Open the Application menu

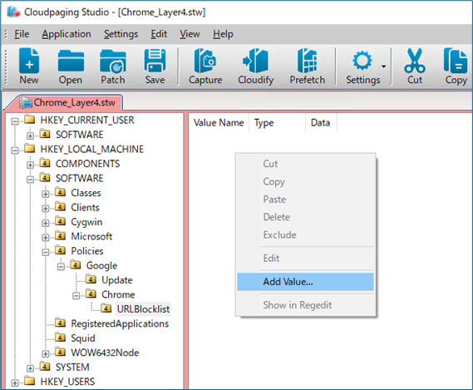(67, 34)
